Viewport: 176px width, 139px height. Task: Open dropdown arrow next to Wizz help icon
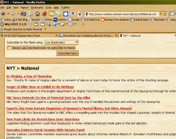click(x=59, y=24)
